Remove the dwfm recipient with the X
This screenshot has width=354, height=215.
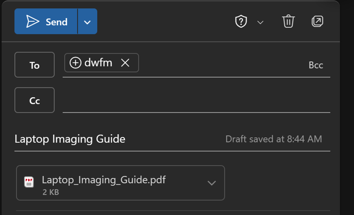point(125,62)
